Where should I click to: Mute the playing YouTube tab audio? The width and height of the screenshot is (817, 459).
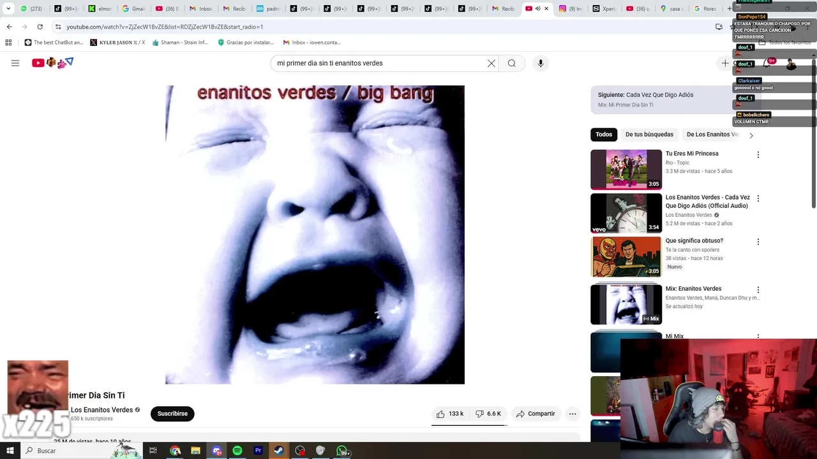[x=537, y=8]
